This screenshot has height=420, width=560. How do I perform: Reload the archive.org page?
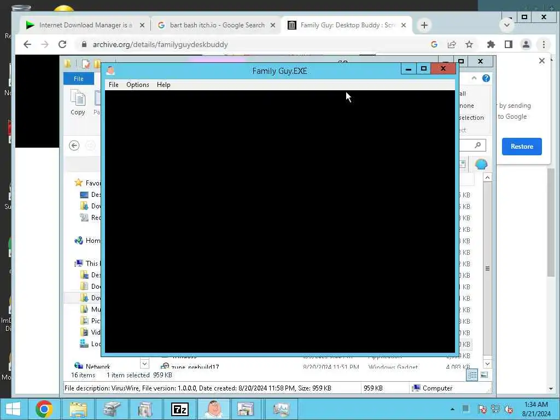pos(62,44)
